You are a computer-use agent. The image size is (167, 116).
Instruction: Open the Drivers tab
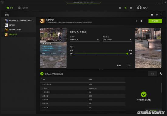[23, 8]
